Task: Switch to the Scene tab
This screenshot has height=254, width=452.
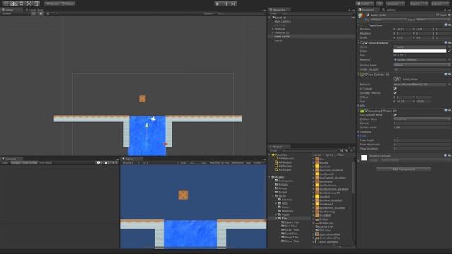Action: [11, 9]
